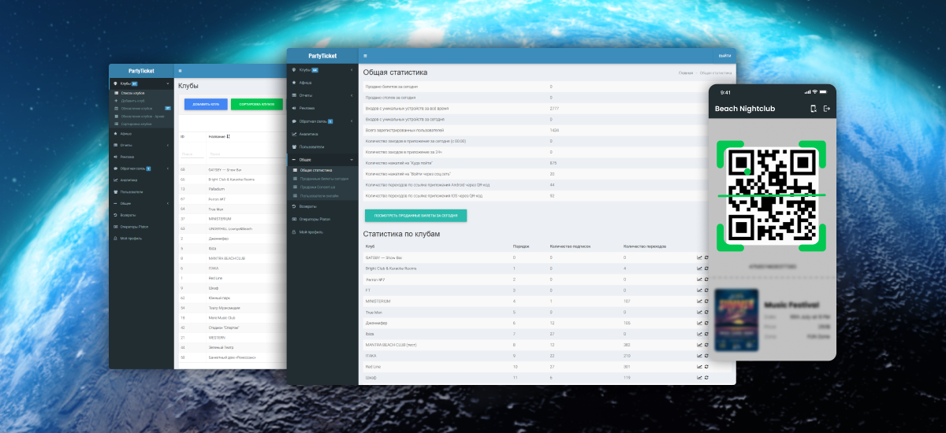Tap QR code in Beach Nightclub app
This screenshot has height=433, width=946.
pyautogui.click(x=771, y=196)
